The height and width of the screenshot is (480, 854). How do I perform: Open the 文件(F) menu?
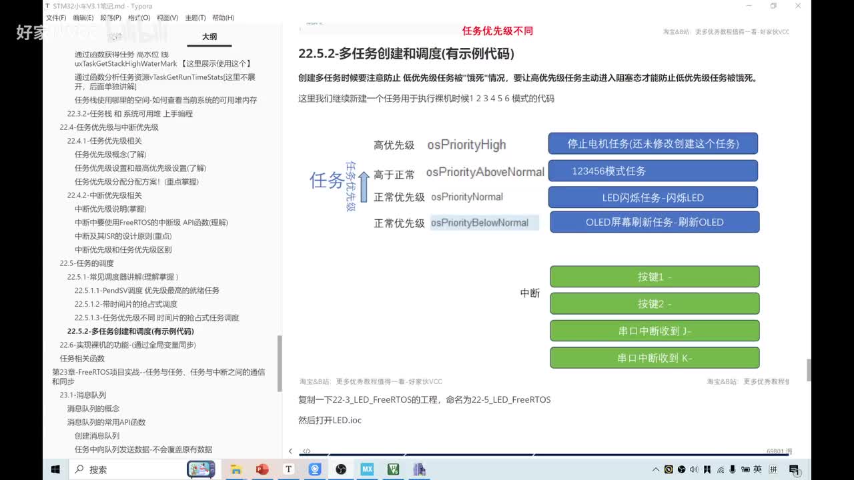56,18
